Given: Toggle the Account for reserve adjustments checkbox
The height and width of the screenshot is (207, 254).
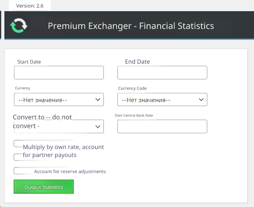Looking at the screenshot, I should coord(17,171).
